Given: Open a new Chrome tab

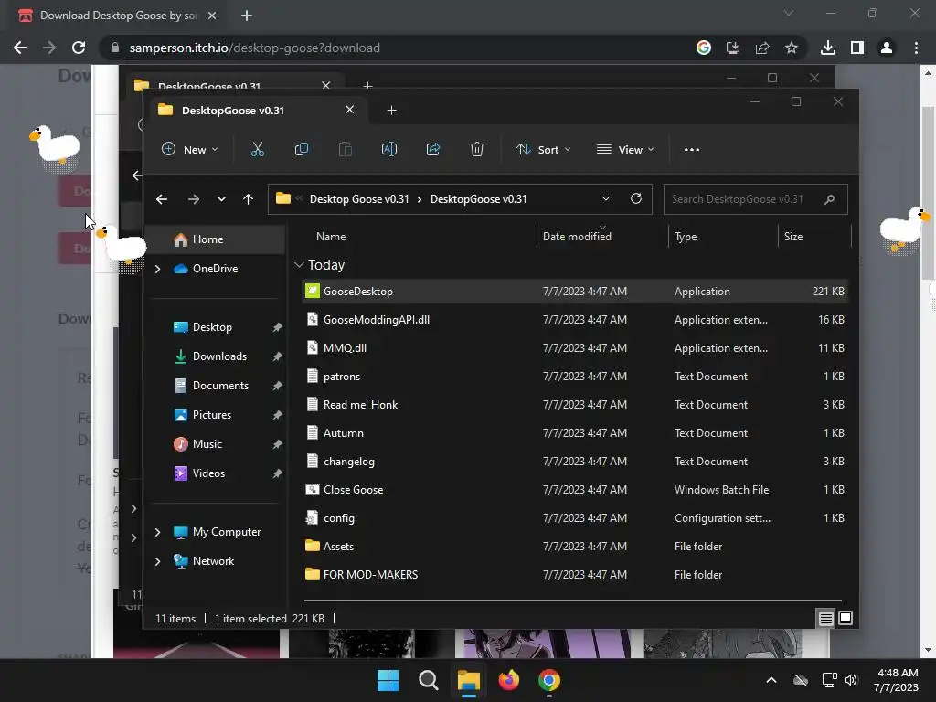Looking at the screenshot, I should point(247,16).
